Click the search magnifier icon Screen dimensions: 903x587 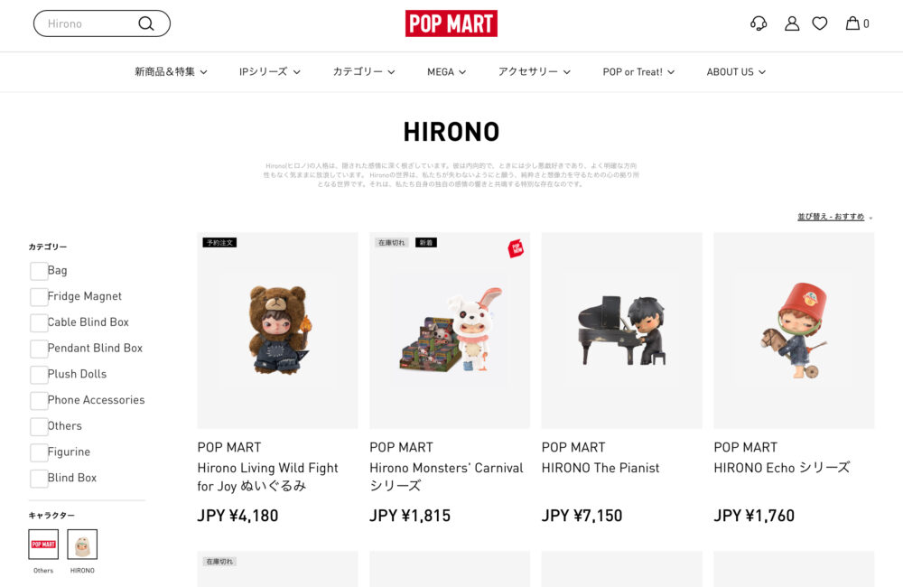[x=146, y=23]
